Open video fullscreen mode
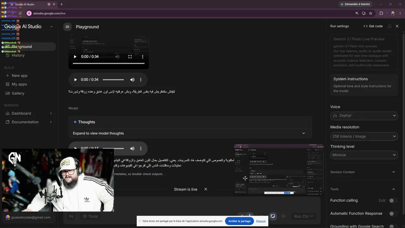This screenshot has width=405, height=228. 130,57
